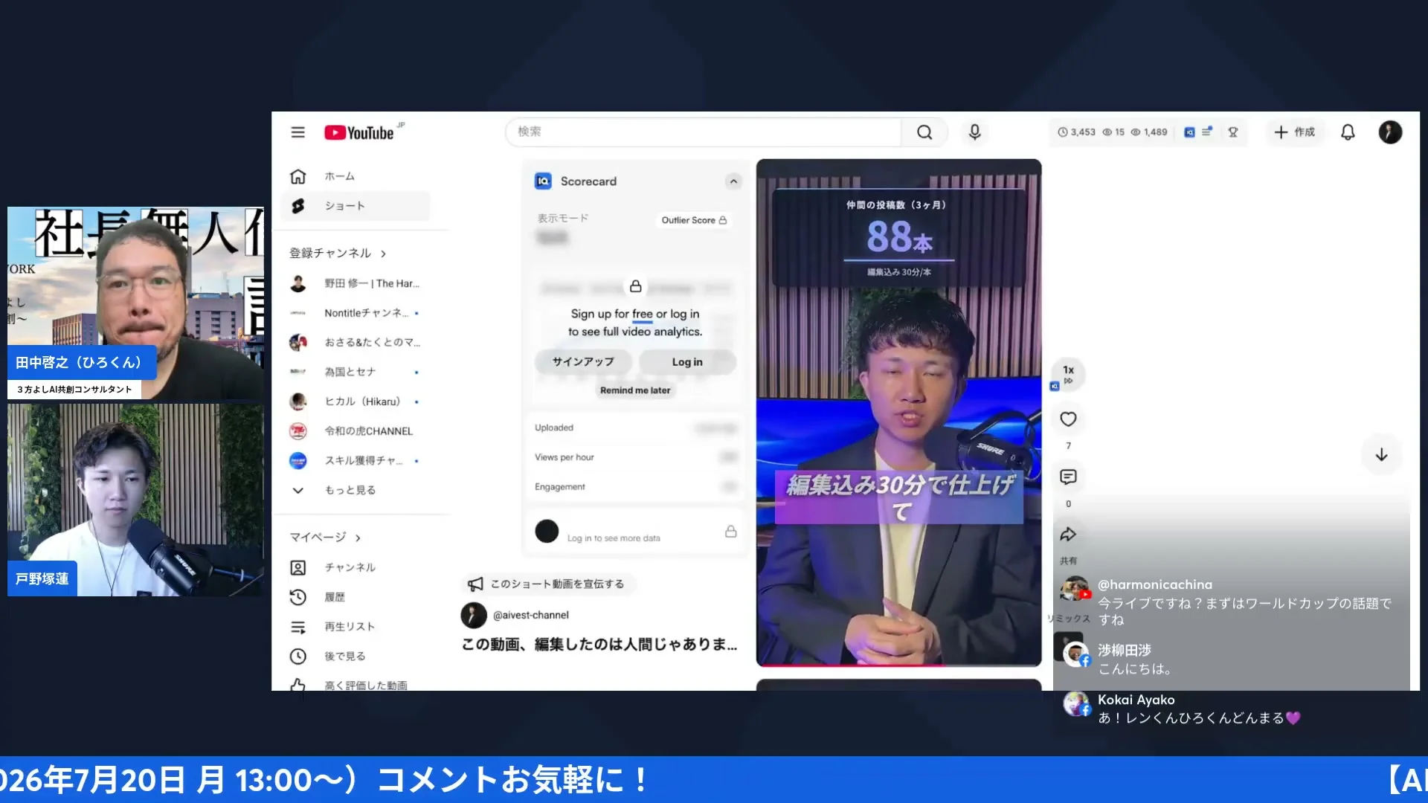Click the 戸野塚蓮 webcam feed
Viewport: 1428px width, 803px height.
pos(135,500)
